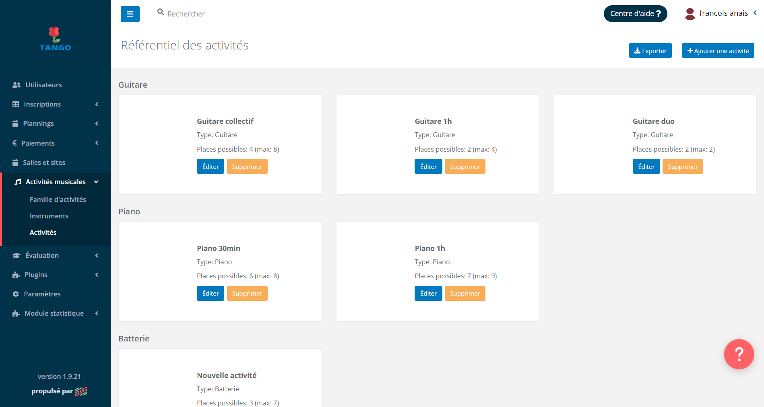Click the version 1.9.21 text

(x=59, y=376)
